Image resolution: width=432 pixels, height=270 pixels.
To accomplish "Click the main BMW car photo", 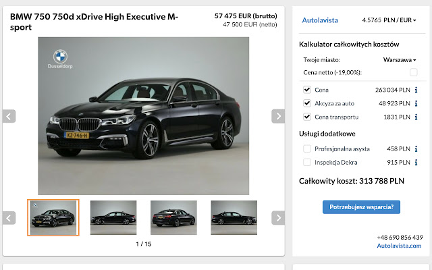I will tap(143, 116).
